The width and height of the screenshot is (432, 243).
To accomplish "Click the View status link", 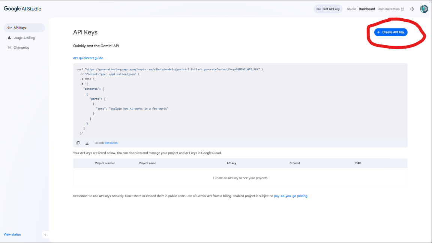I will click(12, 234).
